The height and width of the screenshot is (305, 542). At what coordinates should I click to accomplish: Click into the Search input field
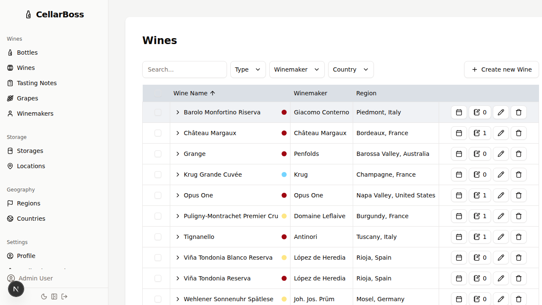point(185,69)
